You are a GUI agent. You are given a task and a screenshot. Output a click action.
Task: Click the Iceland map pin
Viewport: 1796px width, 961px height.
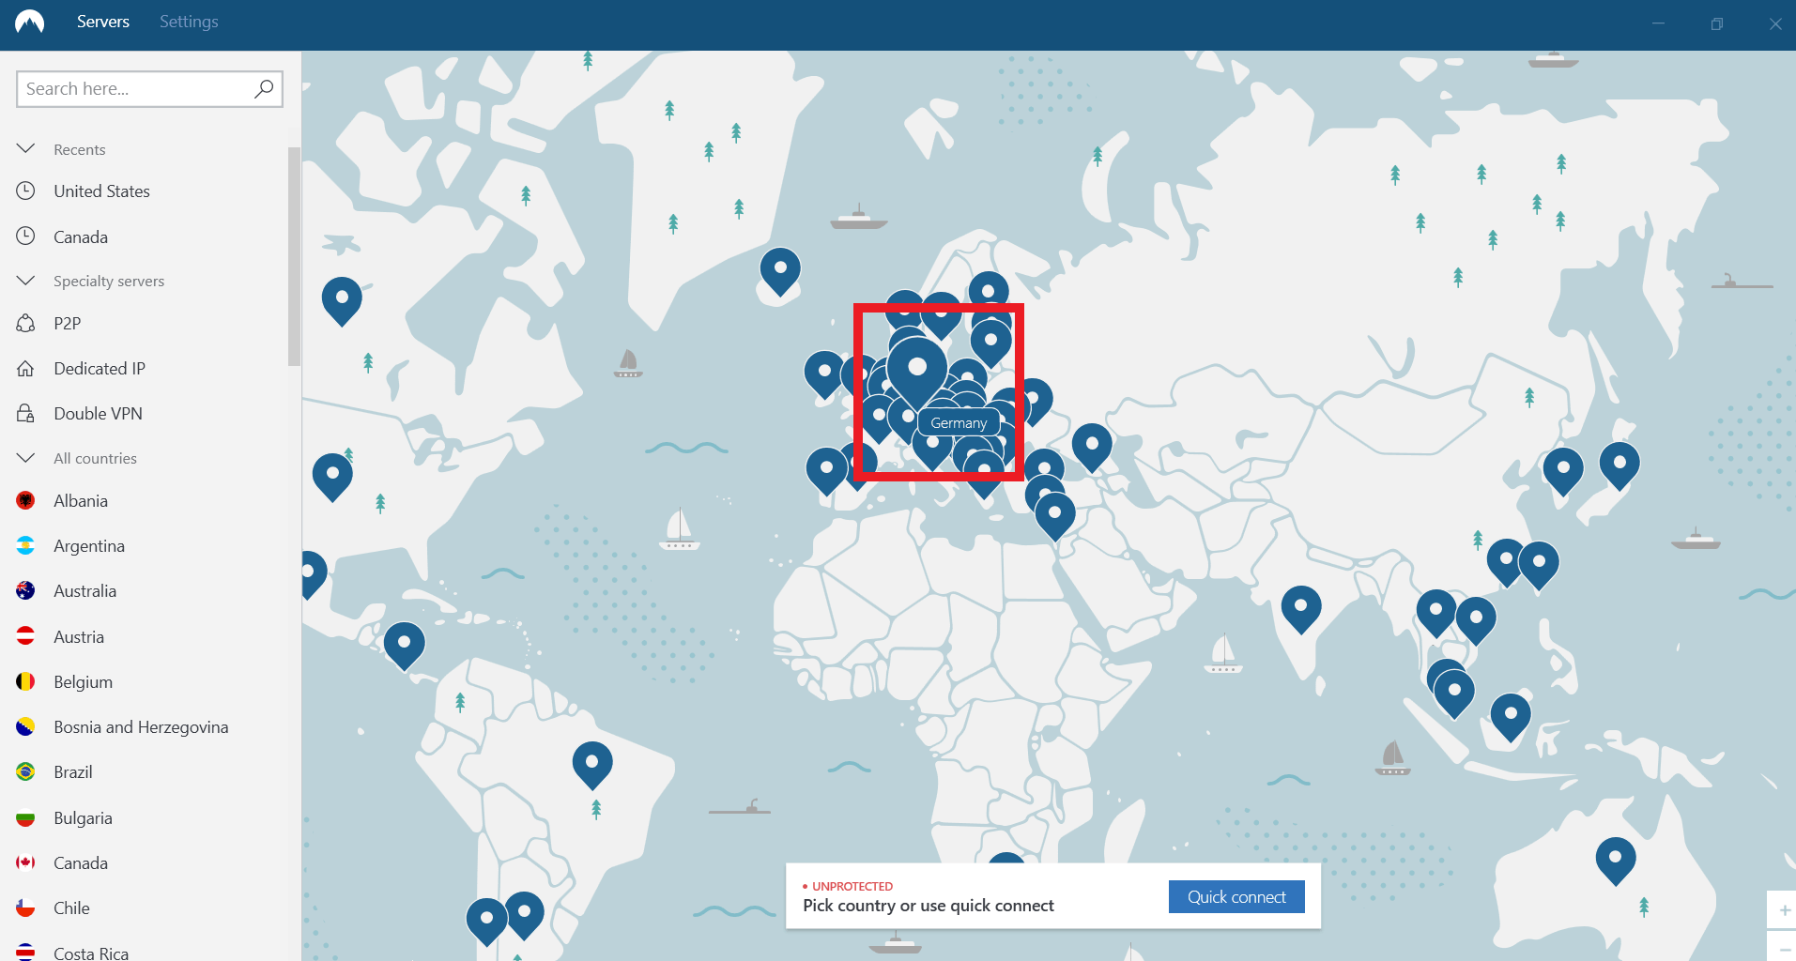point(780,270)
